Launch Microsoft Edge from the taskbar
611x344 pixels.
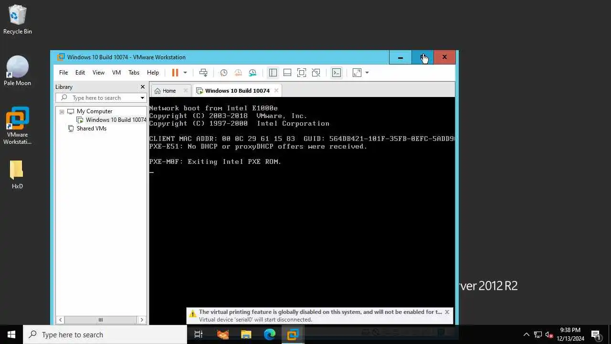pyautogui.click(x=270, y=334)
